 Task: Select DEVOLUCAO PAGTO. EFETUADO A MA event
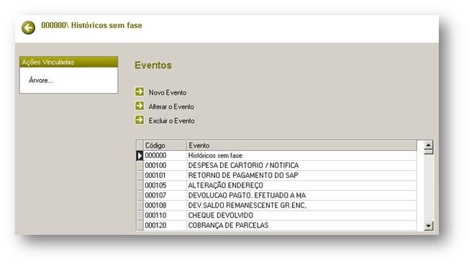point(301,195)
